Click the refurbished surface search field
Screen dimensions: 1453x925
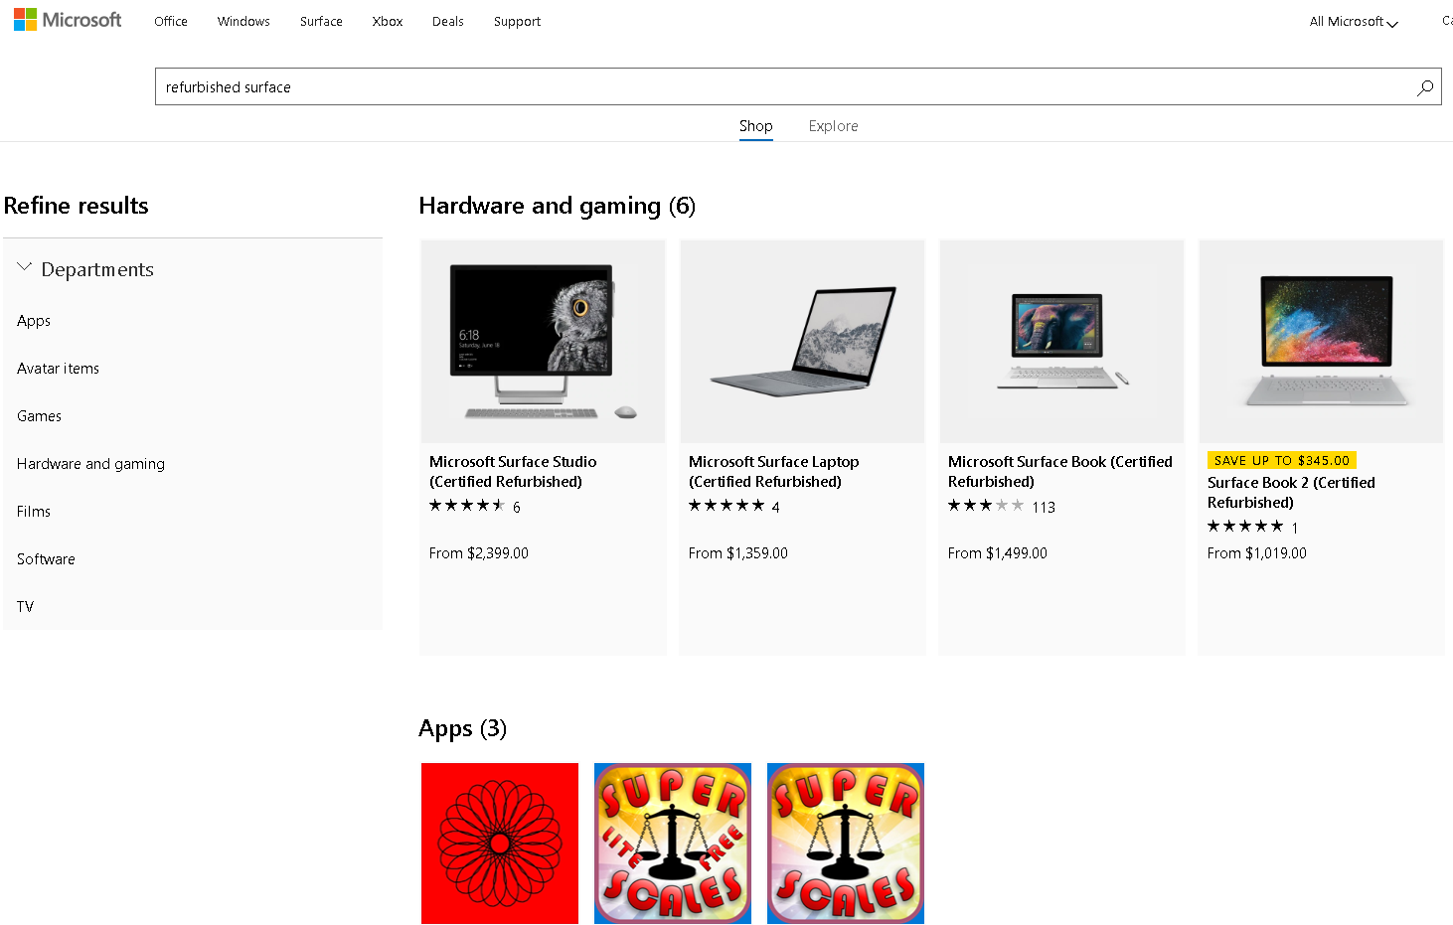pos(775,87)
